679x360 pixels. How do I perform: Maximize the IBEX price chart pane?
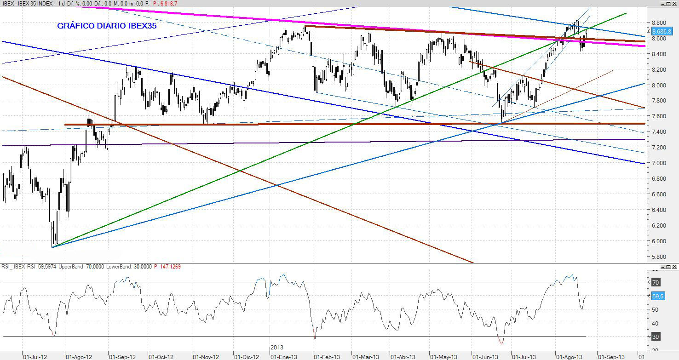[667, 4]
